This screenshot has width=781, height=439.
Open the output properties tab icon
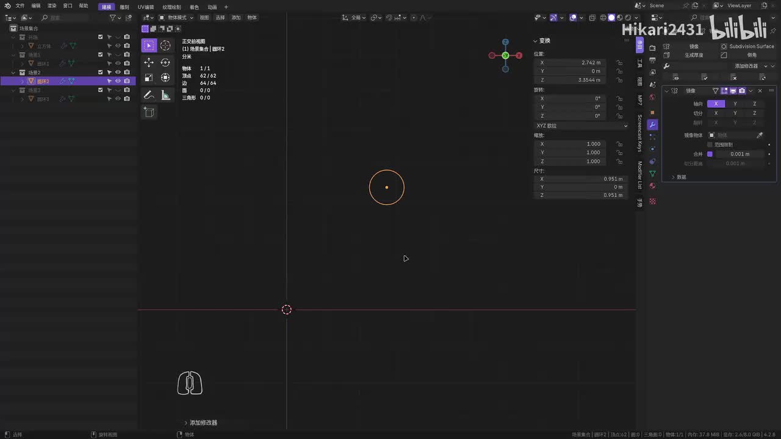click(x=652, y=60)
